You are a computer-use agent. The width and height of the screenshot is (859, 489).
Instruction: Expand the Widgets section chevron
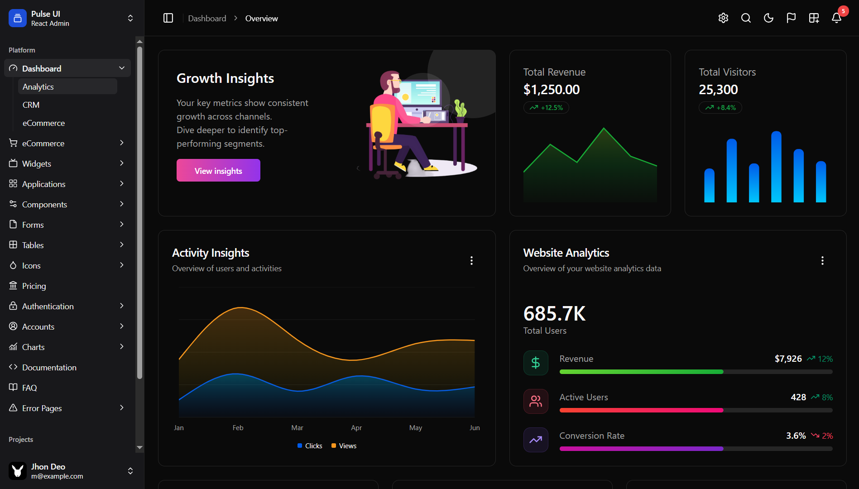(122, 163)
